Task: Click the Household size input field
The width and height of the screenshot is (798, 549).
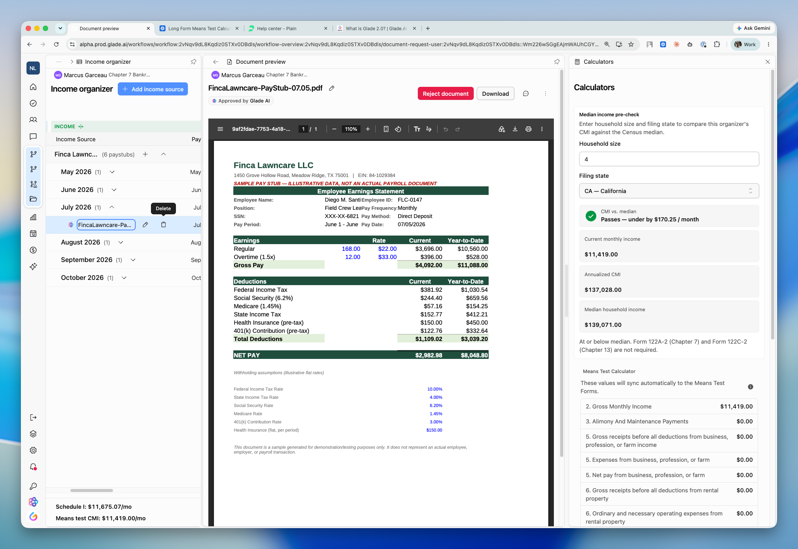Action: click(669, 159)
